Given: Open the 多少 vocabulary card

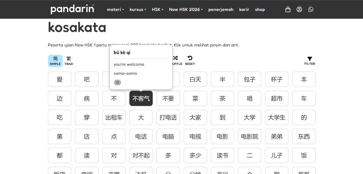Looking at the screenshot, I should tap(195, 155).
